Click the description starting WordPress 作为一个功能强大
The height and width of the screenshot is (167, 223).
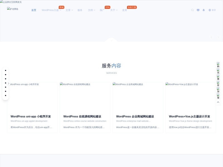click(84, 127)
